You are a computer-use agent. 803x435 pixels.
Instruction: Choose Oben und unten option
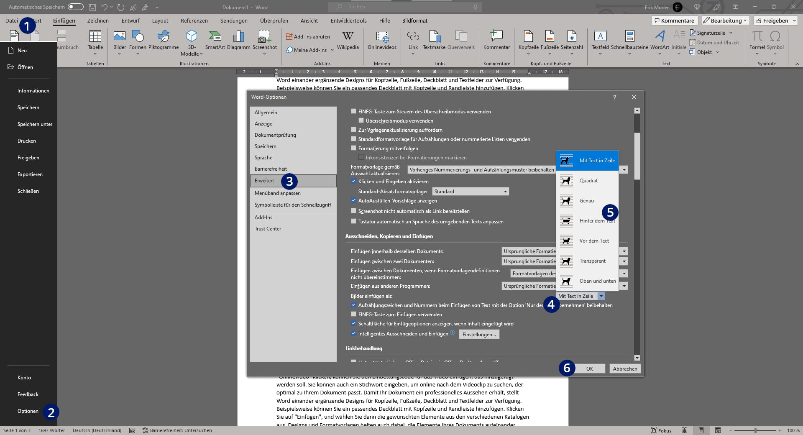coord(587,281)
